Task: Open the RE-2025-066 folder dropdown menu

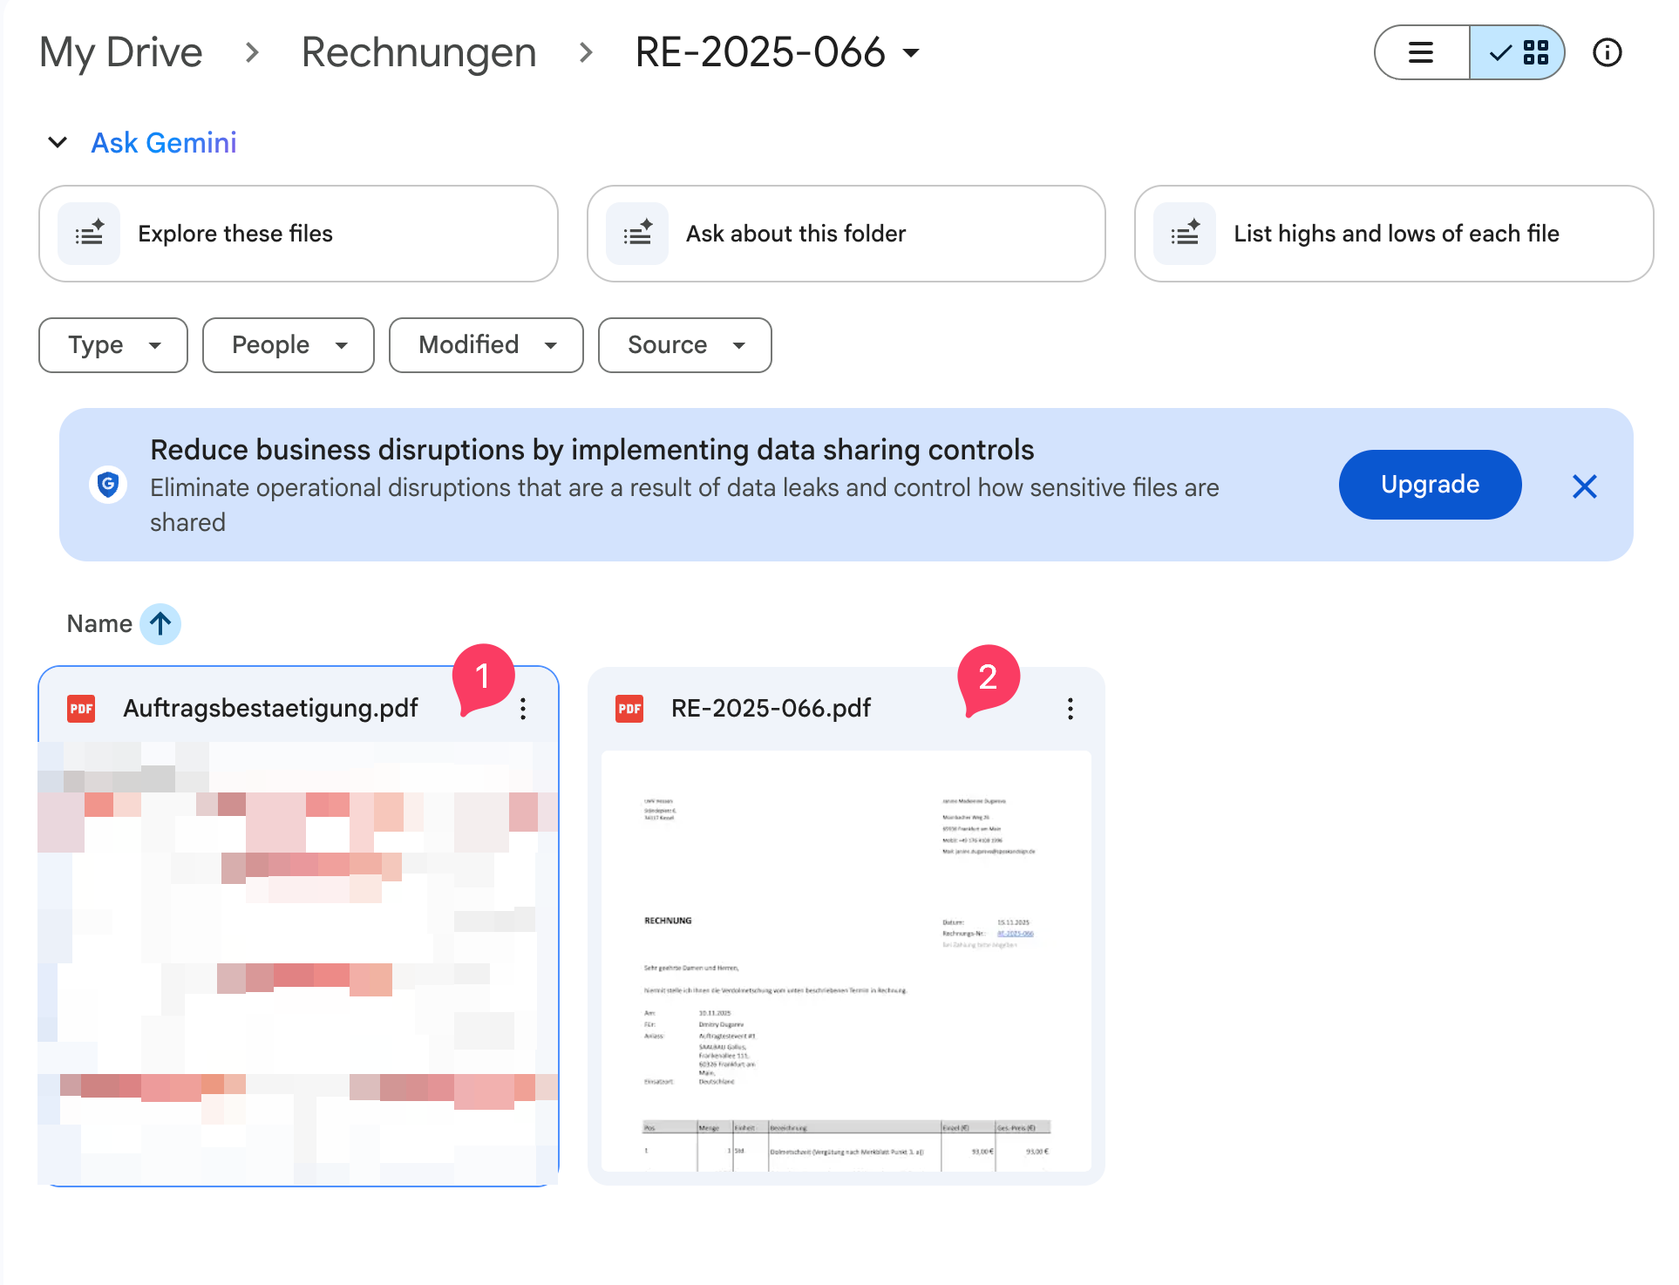Action: 912,52
